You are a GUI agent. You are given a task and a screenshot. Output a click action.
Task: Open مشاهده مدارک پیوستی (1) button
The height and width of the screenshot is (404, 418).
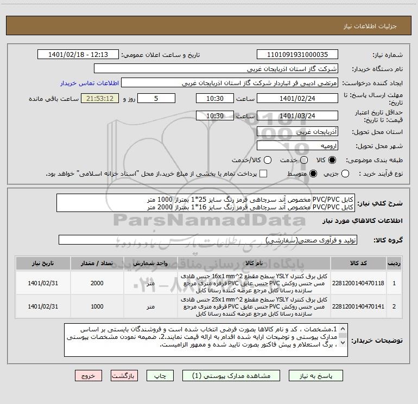click(x=231, y=376)
